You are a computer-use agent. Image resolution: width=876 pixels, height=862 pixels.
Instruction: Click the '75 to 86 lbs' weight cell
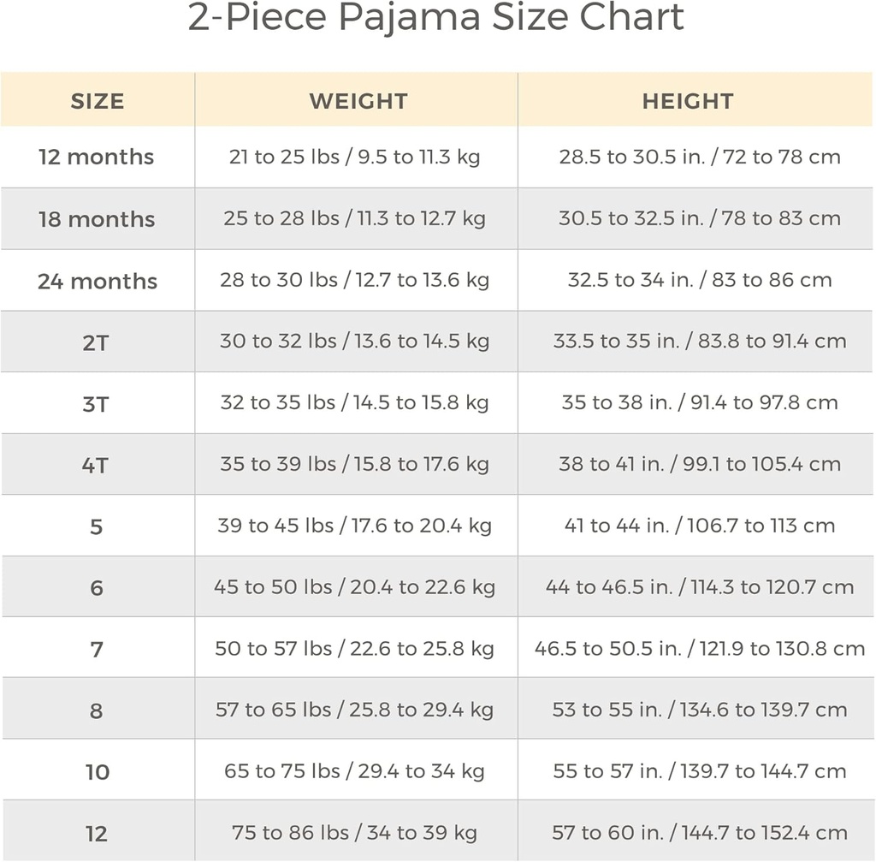click(354, 833)
